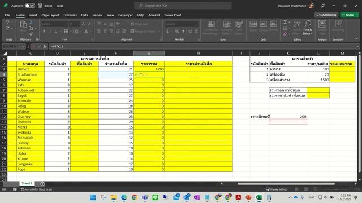Select the Sheet1 tab

(x=27, y=183)
